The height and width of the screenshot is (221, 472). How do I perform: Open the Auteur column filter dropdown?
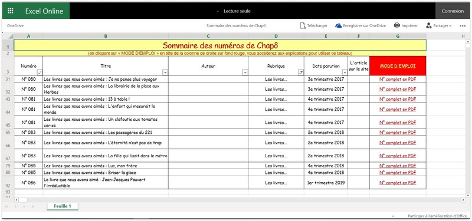click(245, 72)
